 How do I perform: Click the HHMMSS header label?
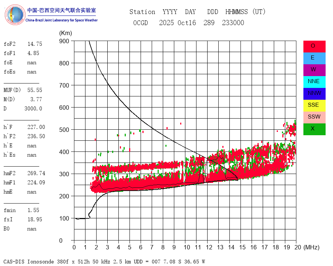pyautogui.click(x=236, y=12)
